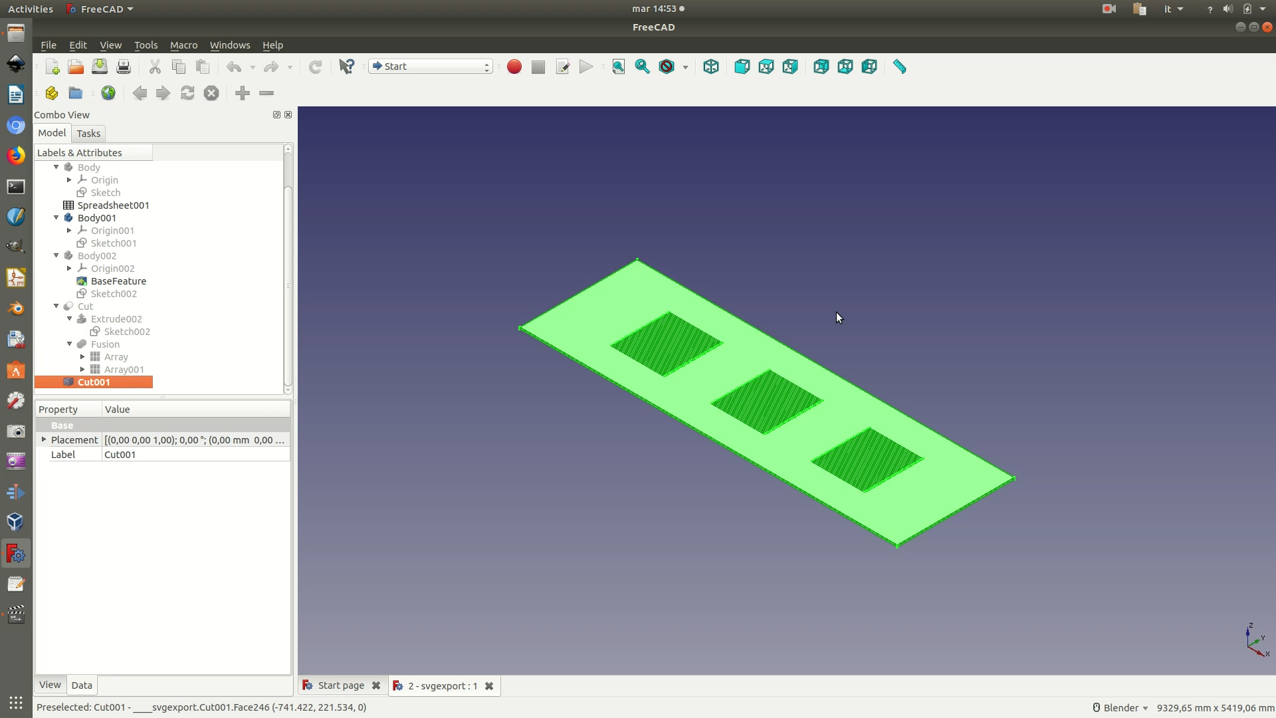Open the Macro menu
Image resolution: width=1276 pixels, height=718 pixels.
click(183, 45)
